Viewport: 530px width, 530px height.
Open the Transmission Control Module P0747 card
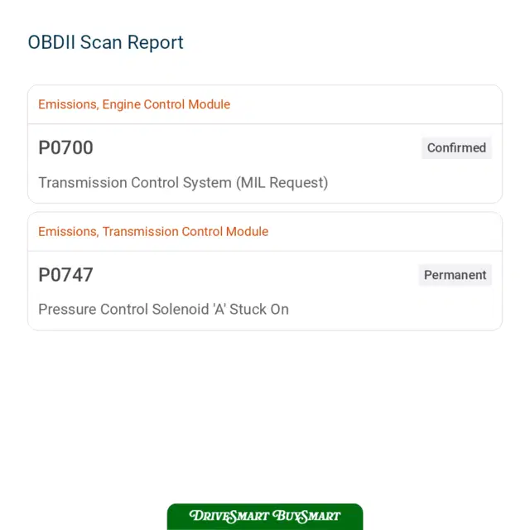pos(265,272)
